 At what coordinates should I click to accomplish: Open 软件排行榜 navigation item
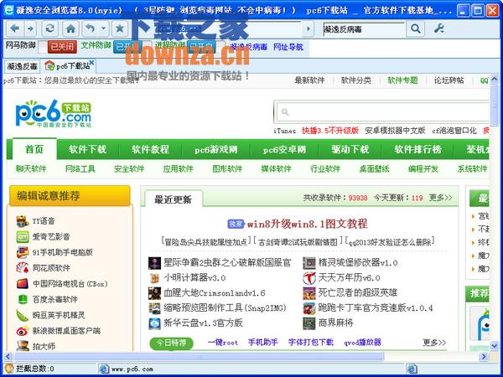(x=418, y=149)
